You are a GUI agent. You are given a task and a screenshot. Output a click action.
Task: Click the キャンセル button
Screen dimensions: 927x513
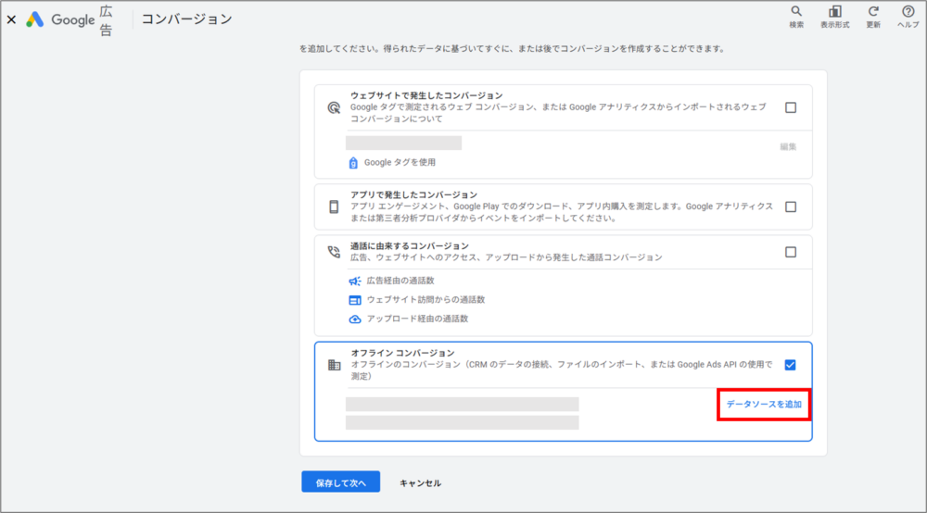click(420, 482)
